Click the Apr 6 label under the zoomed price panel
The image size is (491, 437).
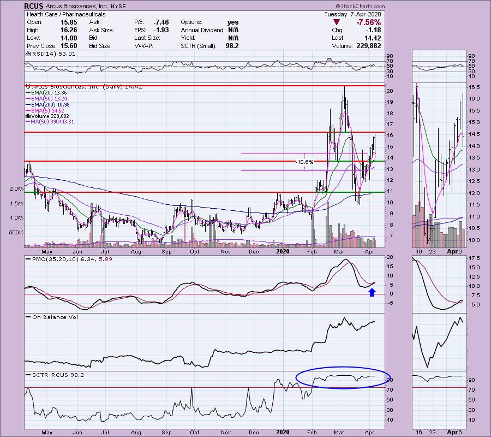coord(454,251)
